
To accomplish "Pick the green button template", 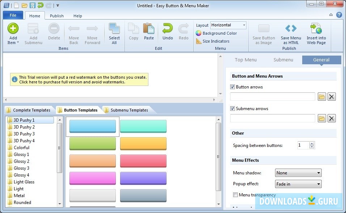I will pyautogui.click(x=92, y=144).
